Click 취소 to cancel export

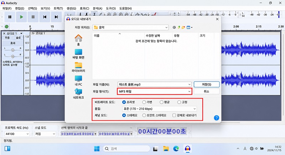[207, 91]
